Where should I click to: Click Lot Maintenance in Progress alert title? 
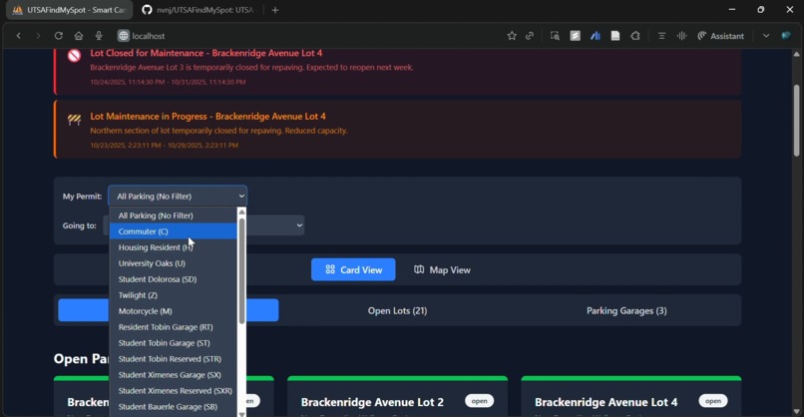coord(207,117)
